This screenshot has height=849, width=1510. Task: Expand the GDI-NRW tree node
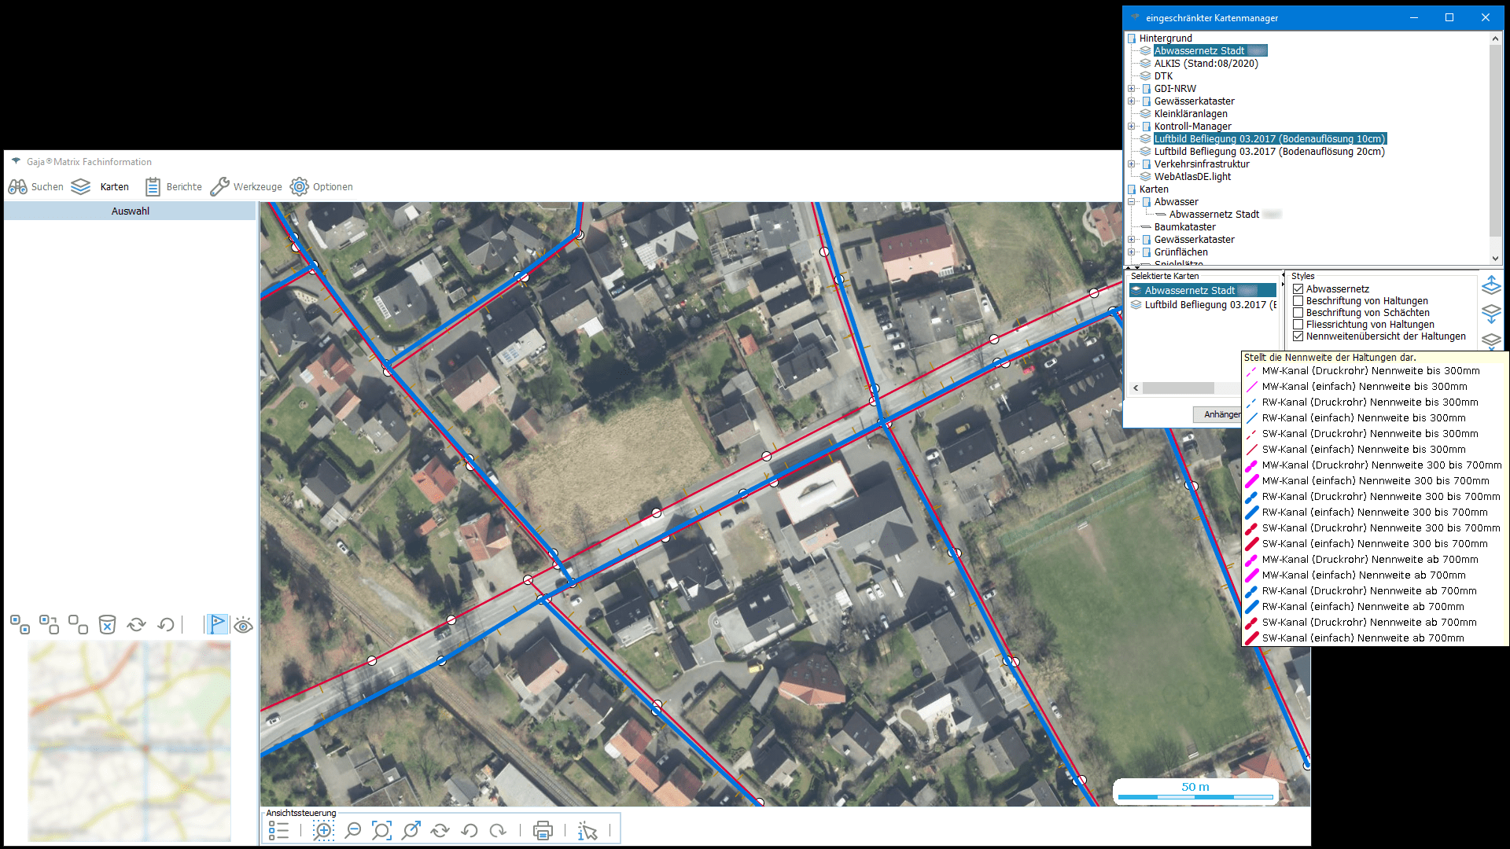click(x=1132, y=89)
